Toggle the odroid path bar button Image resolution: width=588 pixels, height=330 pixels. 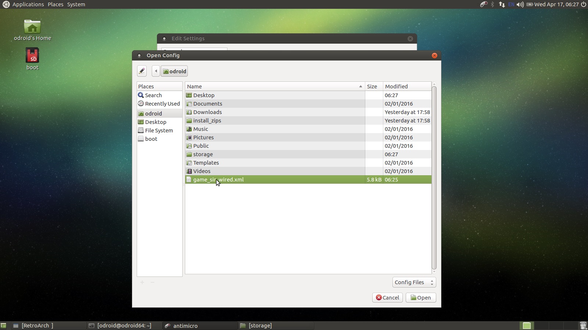tap(175, 71)
